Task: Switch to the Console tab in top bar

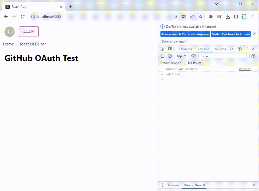Action: (203, 49)
